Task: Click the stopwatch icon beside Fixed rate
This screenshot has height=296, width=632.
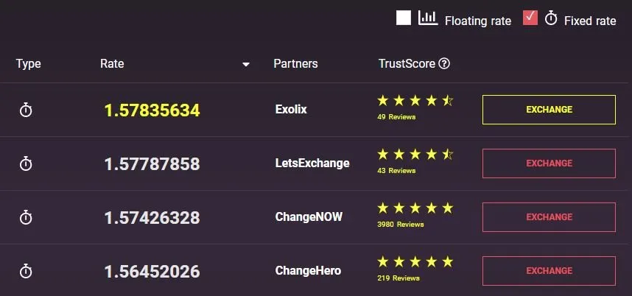Action: coord(551,18)
